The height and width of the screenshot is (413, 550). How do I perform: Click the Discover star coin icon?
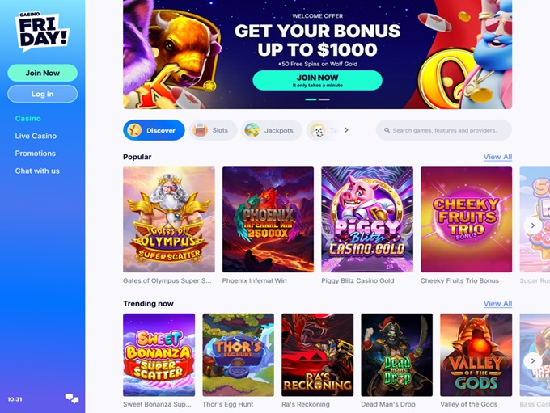pyautogui.click(x=135, y=130)
